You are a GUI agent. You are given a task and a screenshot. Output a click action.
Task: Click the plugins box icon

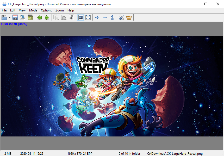click(129, 17)
